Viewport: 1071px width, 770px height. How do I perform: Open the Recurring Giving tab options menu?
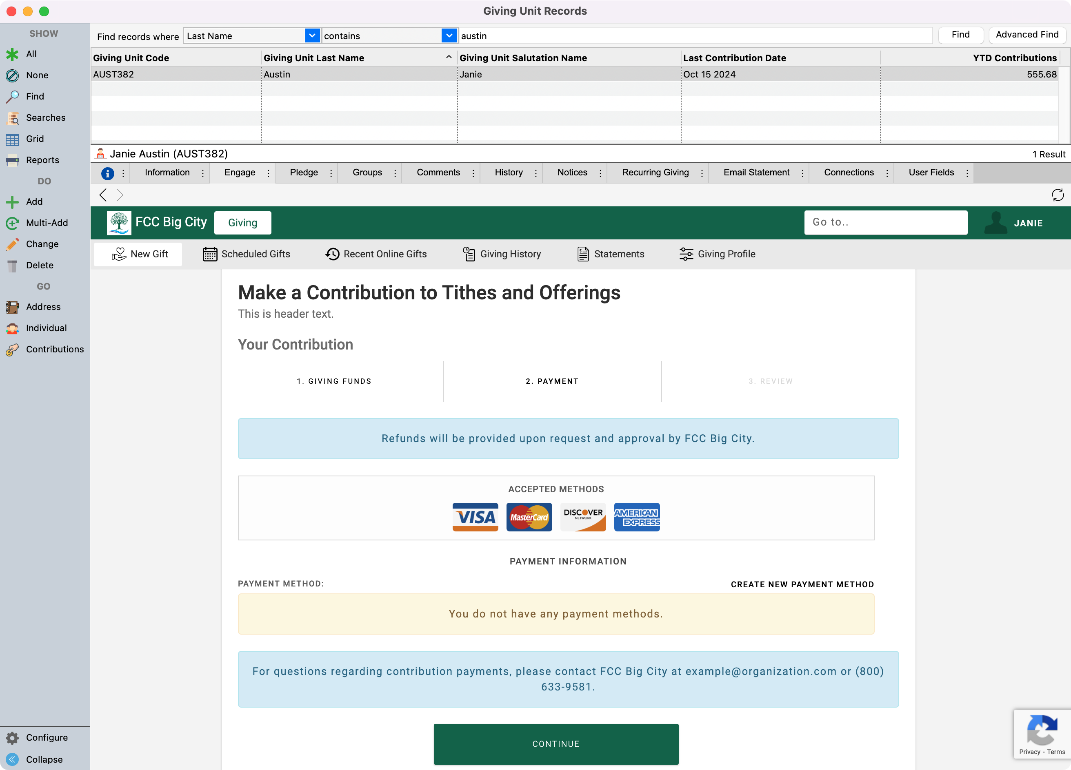[x=702, y=173]
